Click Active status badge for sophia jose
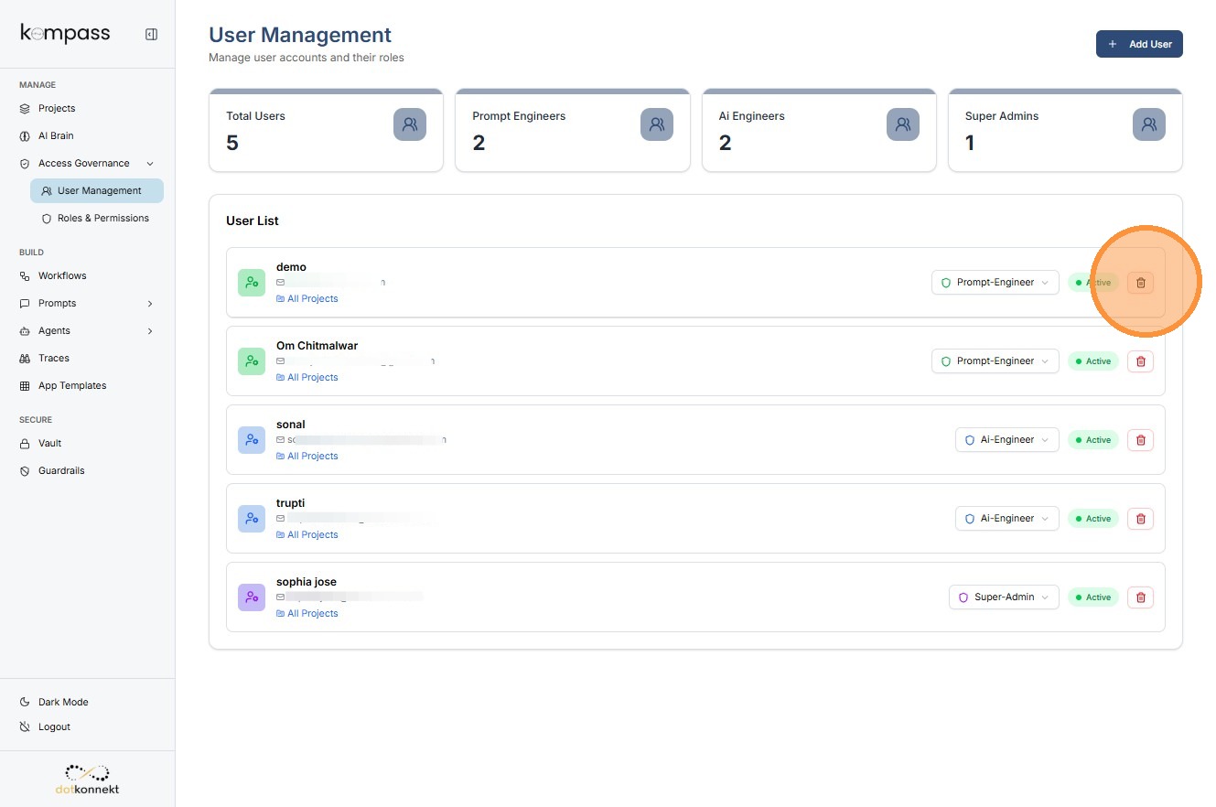Image resolution: width=1216 pixels, height=807 pixels. click(1093, 597)
